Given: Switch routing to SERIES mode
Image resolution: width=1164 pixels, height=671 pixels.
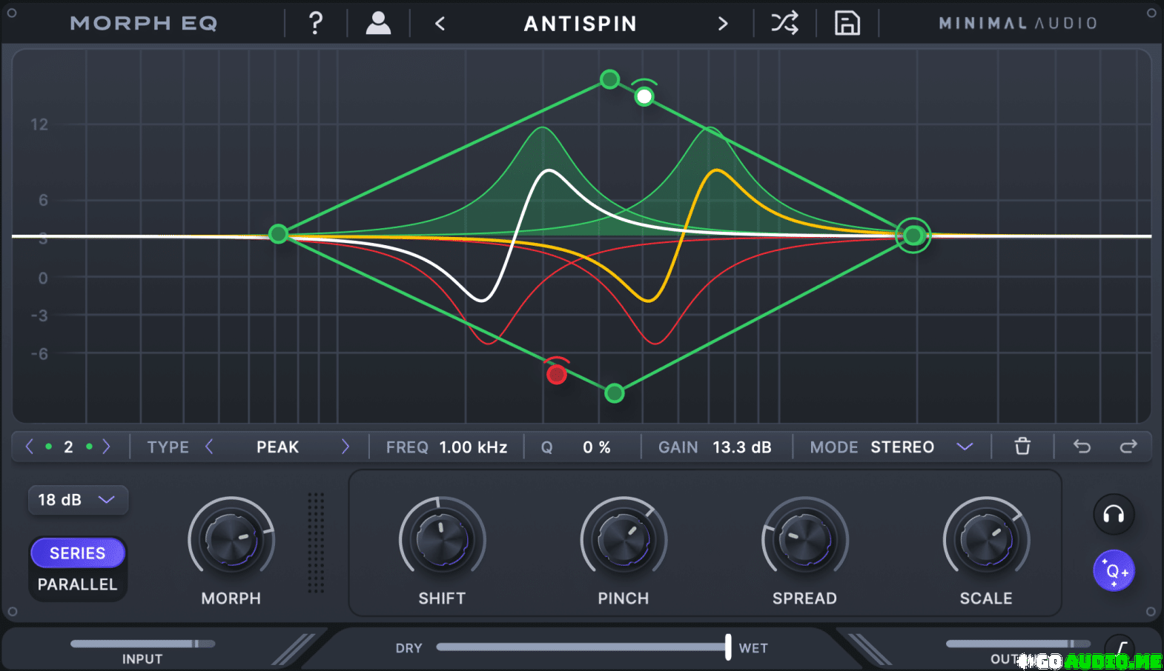Looking at the screenshot, I should (78, 553).
